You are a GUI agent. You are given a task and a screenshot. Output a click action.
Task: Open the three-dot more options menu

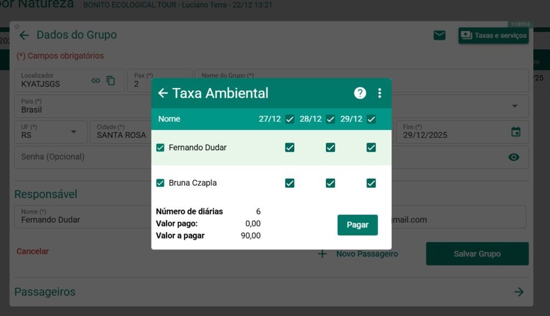pyautogui.click(x=380, y=93)
